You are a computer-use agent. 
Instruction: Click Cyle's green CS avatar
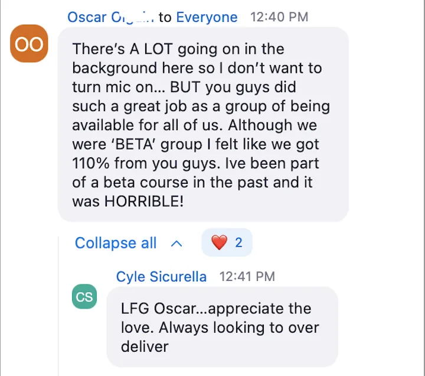pos(84,296)
